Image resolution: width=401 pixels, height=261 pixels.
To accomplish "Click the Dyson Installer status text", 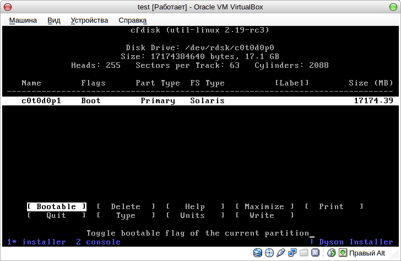I will coord(356,242).
